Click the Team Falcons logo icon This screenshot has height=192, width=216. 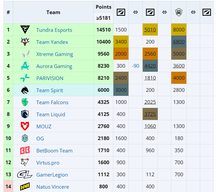(25, 102)
